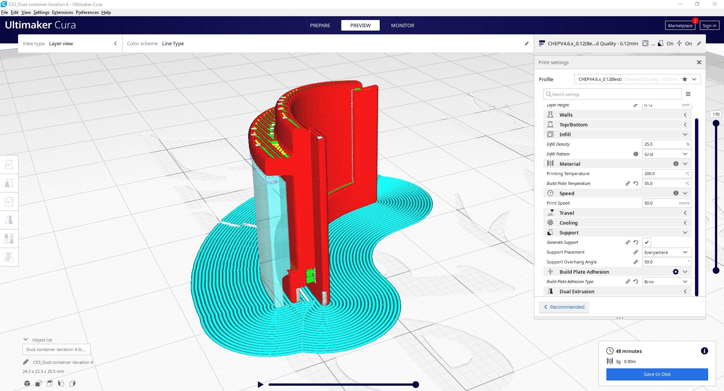This screenshot has height=391, width=724.
Task: Reset Build Plate Temperature to default
Action: pyautogui.click(x=636, y=183)
